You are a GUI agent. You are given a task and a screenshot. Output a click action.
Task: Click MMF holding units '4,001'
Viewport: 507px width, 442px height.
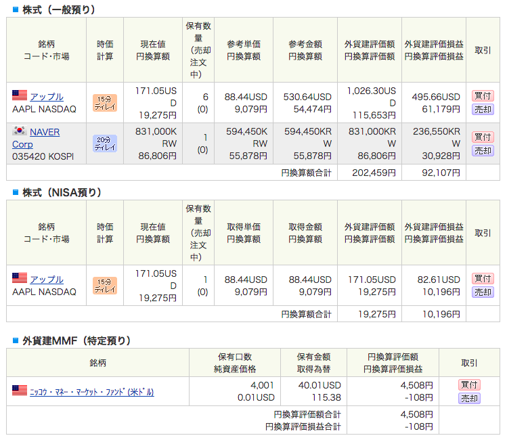[x=262, y=385]
